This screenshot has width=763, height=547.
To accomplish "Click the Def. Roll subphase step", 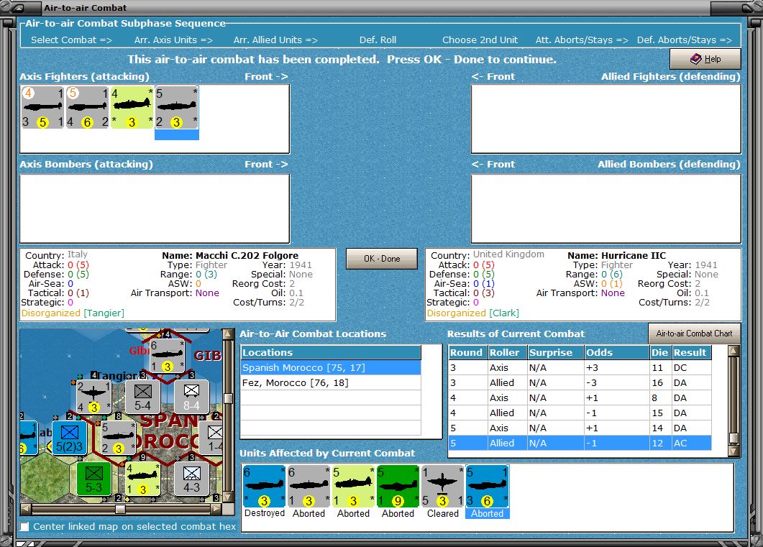I will point(378,40).
